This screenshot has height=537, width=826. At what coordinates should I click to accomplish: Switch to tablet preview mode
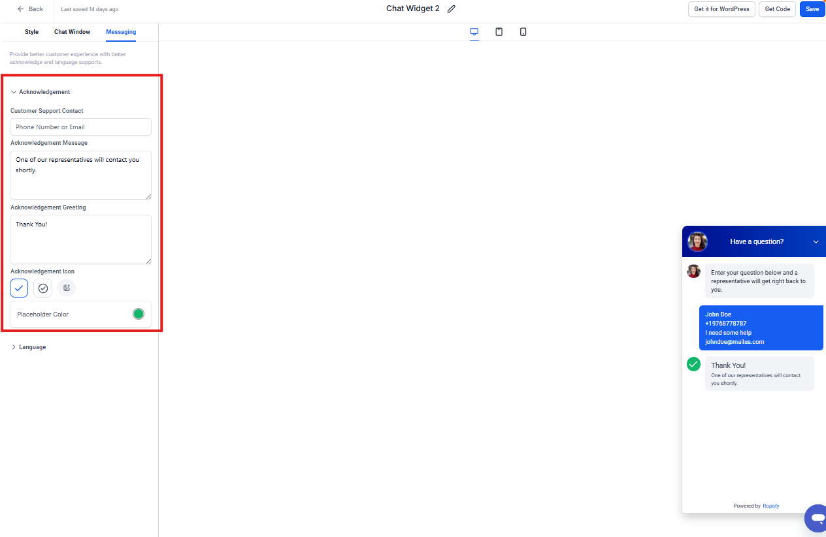(x=499, y=32)
